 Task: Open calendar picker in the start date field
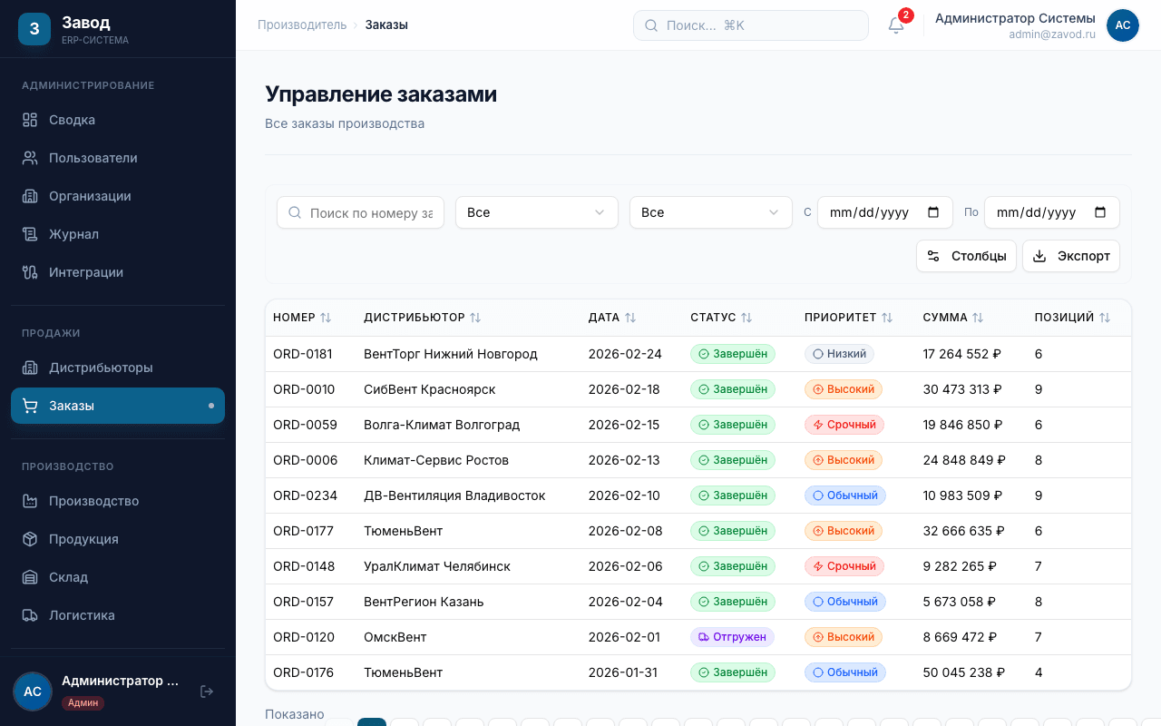(x=933, y=212)
